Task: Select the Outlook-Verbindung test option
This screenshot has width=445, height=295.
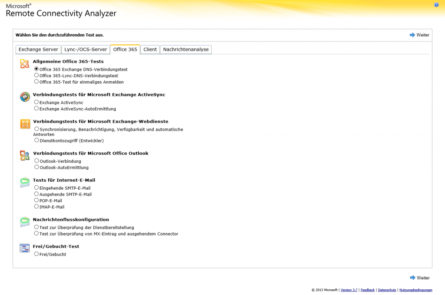Action: (x=36, y=161)
